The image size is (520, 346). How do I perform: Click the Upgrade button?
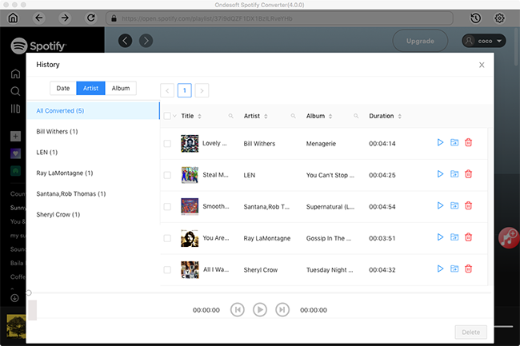[x=420, y=41]
